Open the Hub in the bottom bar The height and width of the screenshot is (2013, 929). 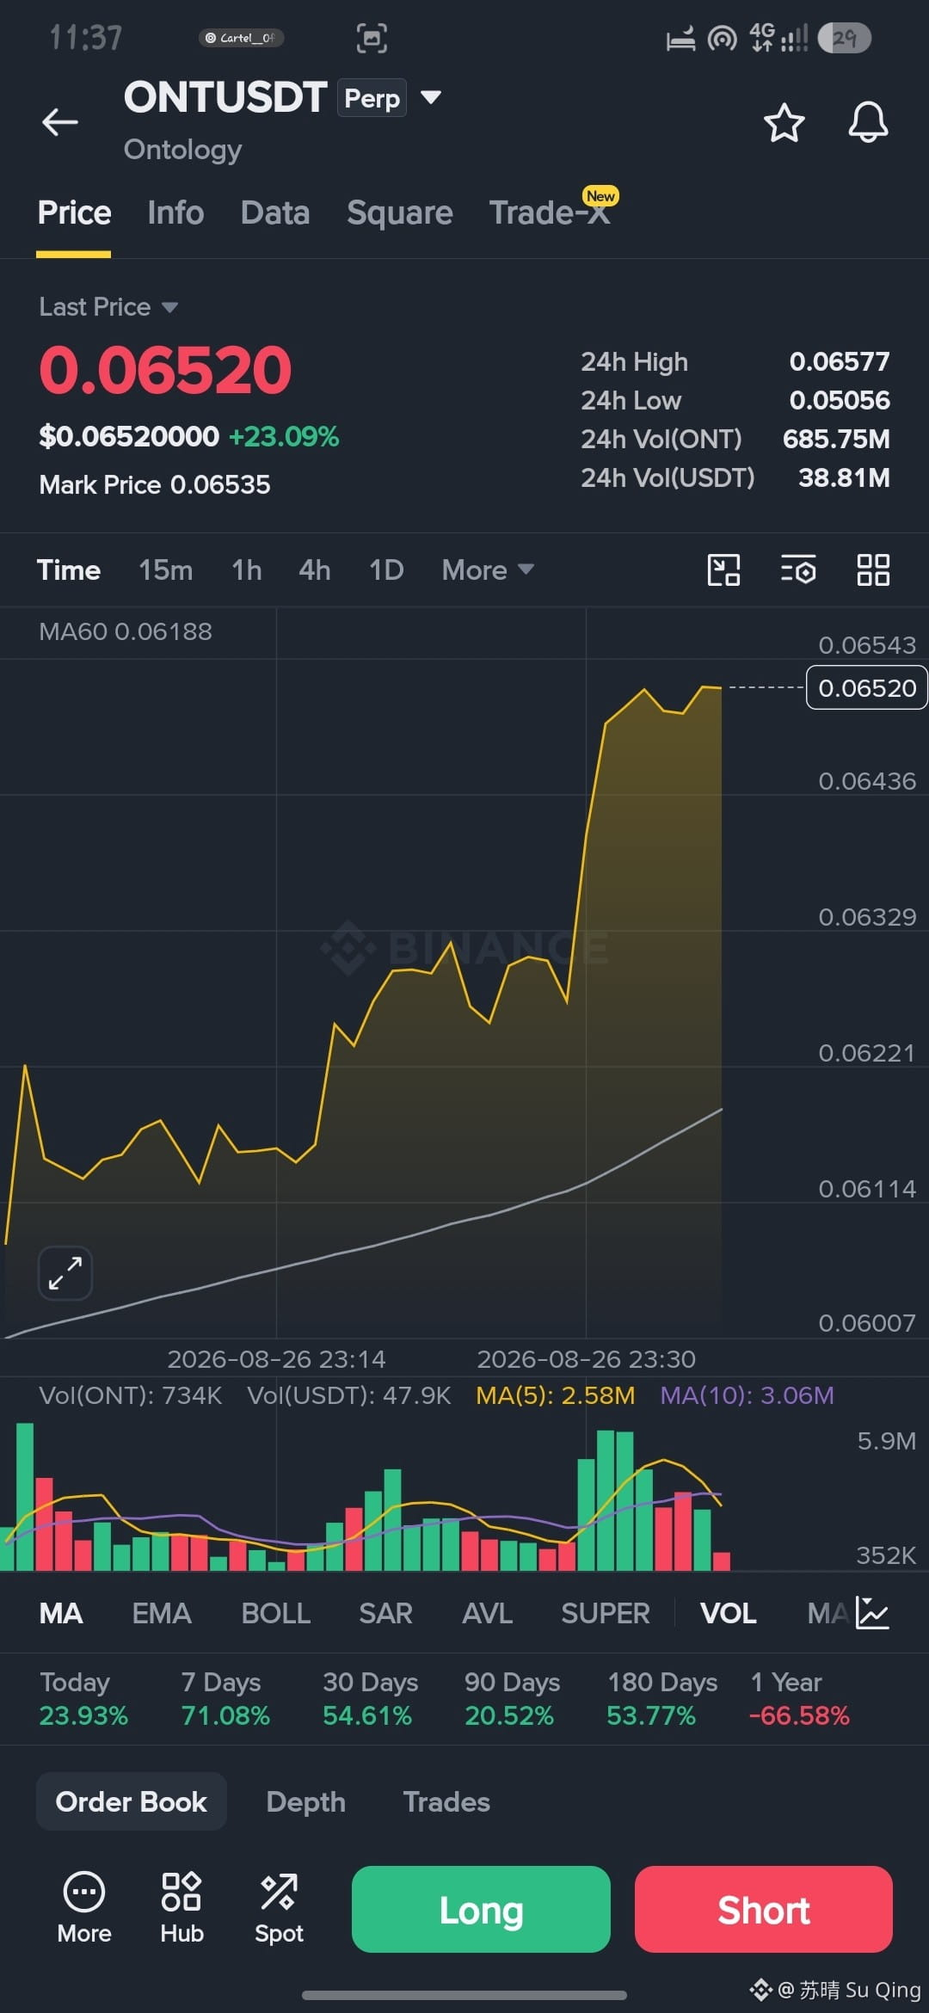pyautogui.click(x=181, y=1908)
